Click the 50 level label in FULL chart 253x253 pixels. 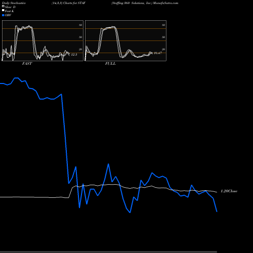tap(163, 37)
